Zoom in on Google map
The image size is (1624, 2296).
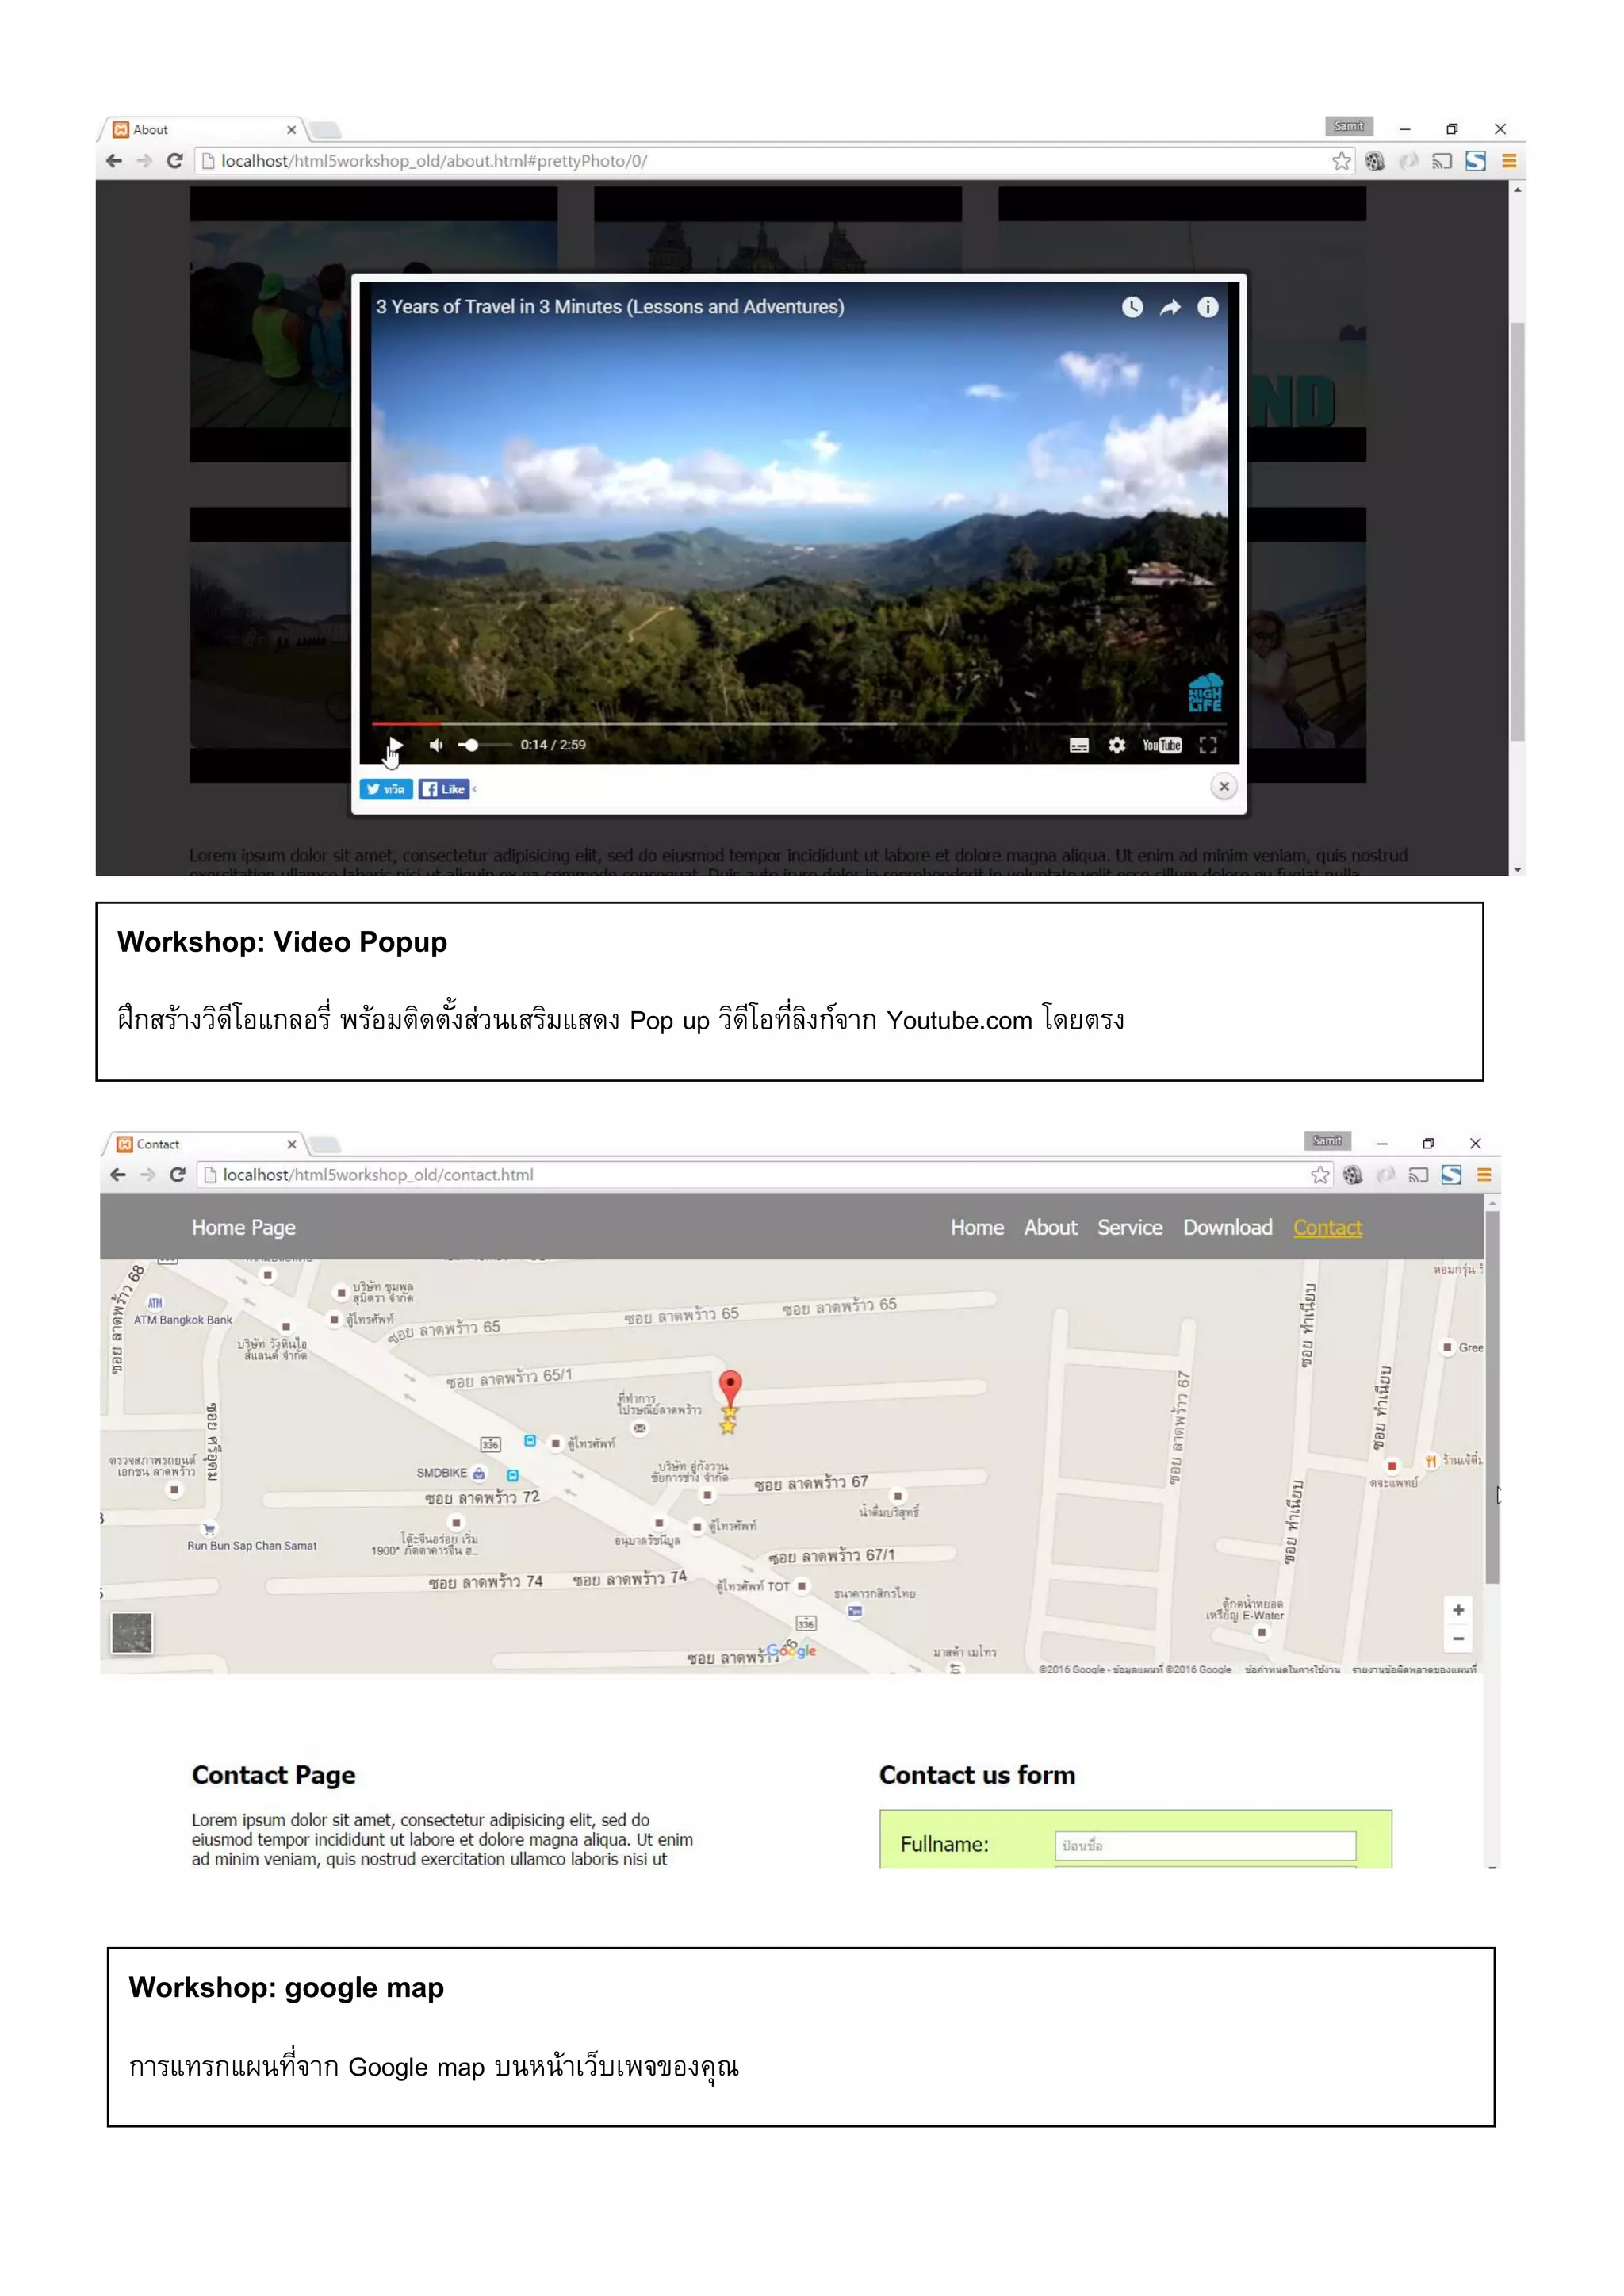point(1458,1610)
